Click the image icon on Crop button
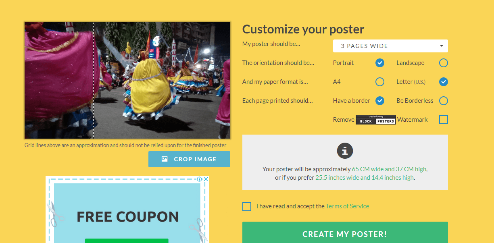The image size is (494, 243). (x=165, y=159)
